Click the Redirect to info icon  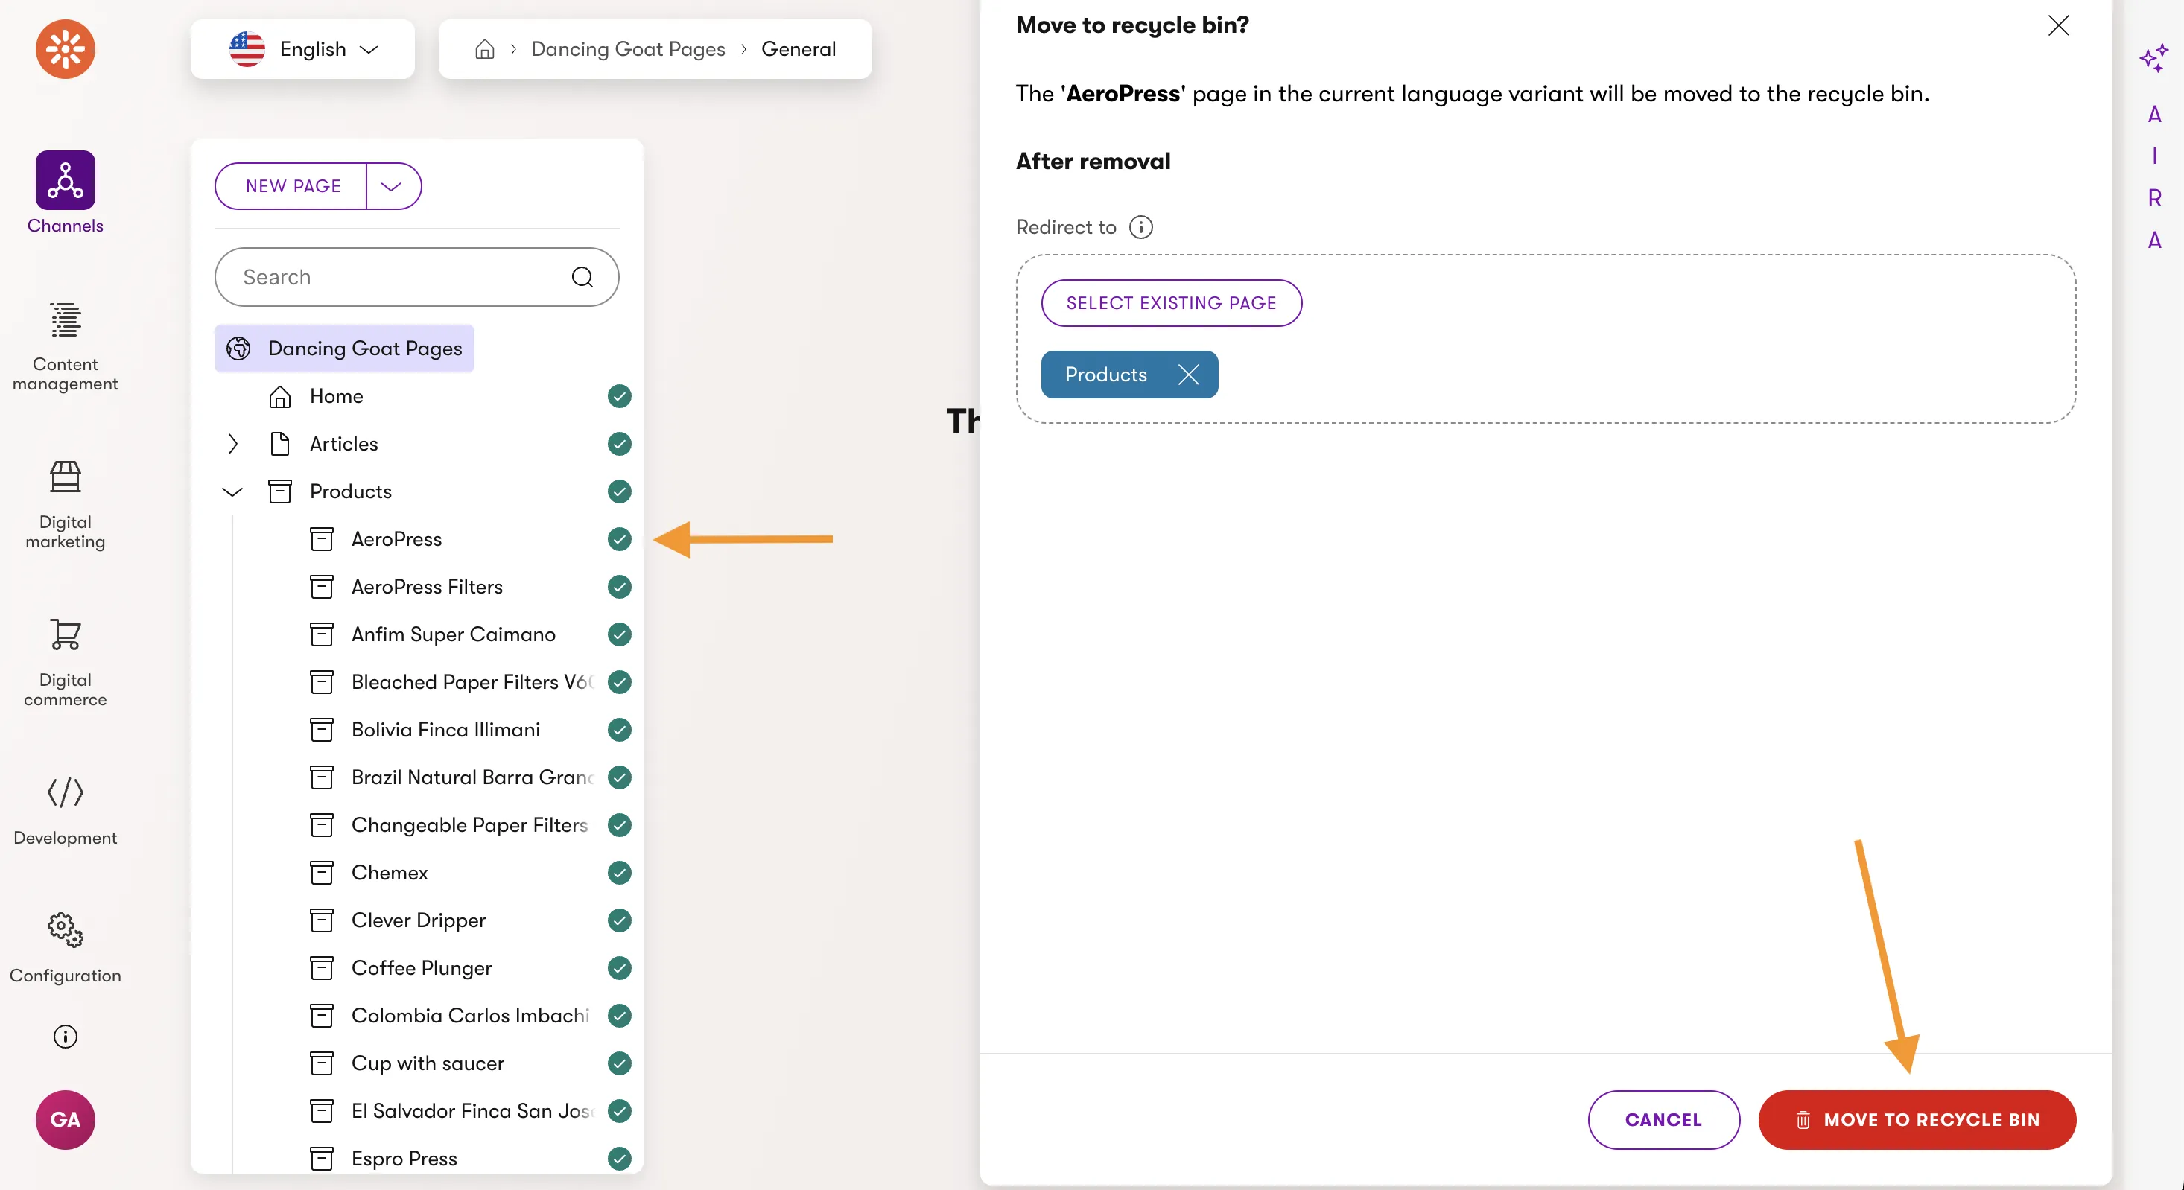pos(1141,227)
